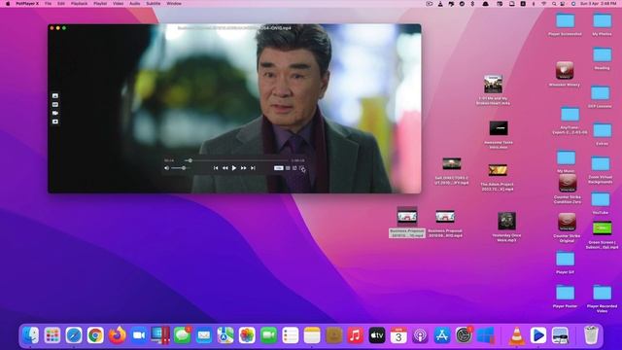Select the Player Poster folder on desktop
Image resolution: width=622 pixels, height=350 pixels.
pyautogui.click(x=565, y=293)
